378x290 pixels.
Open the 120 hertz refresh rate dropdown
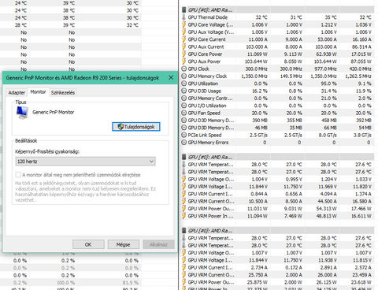[x=85, y=162]
